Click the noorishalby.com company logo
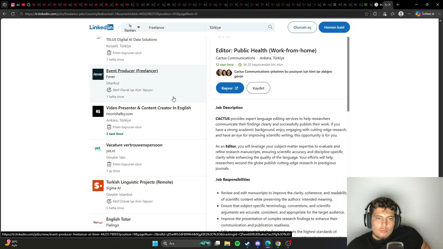 [98, 111]
